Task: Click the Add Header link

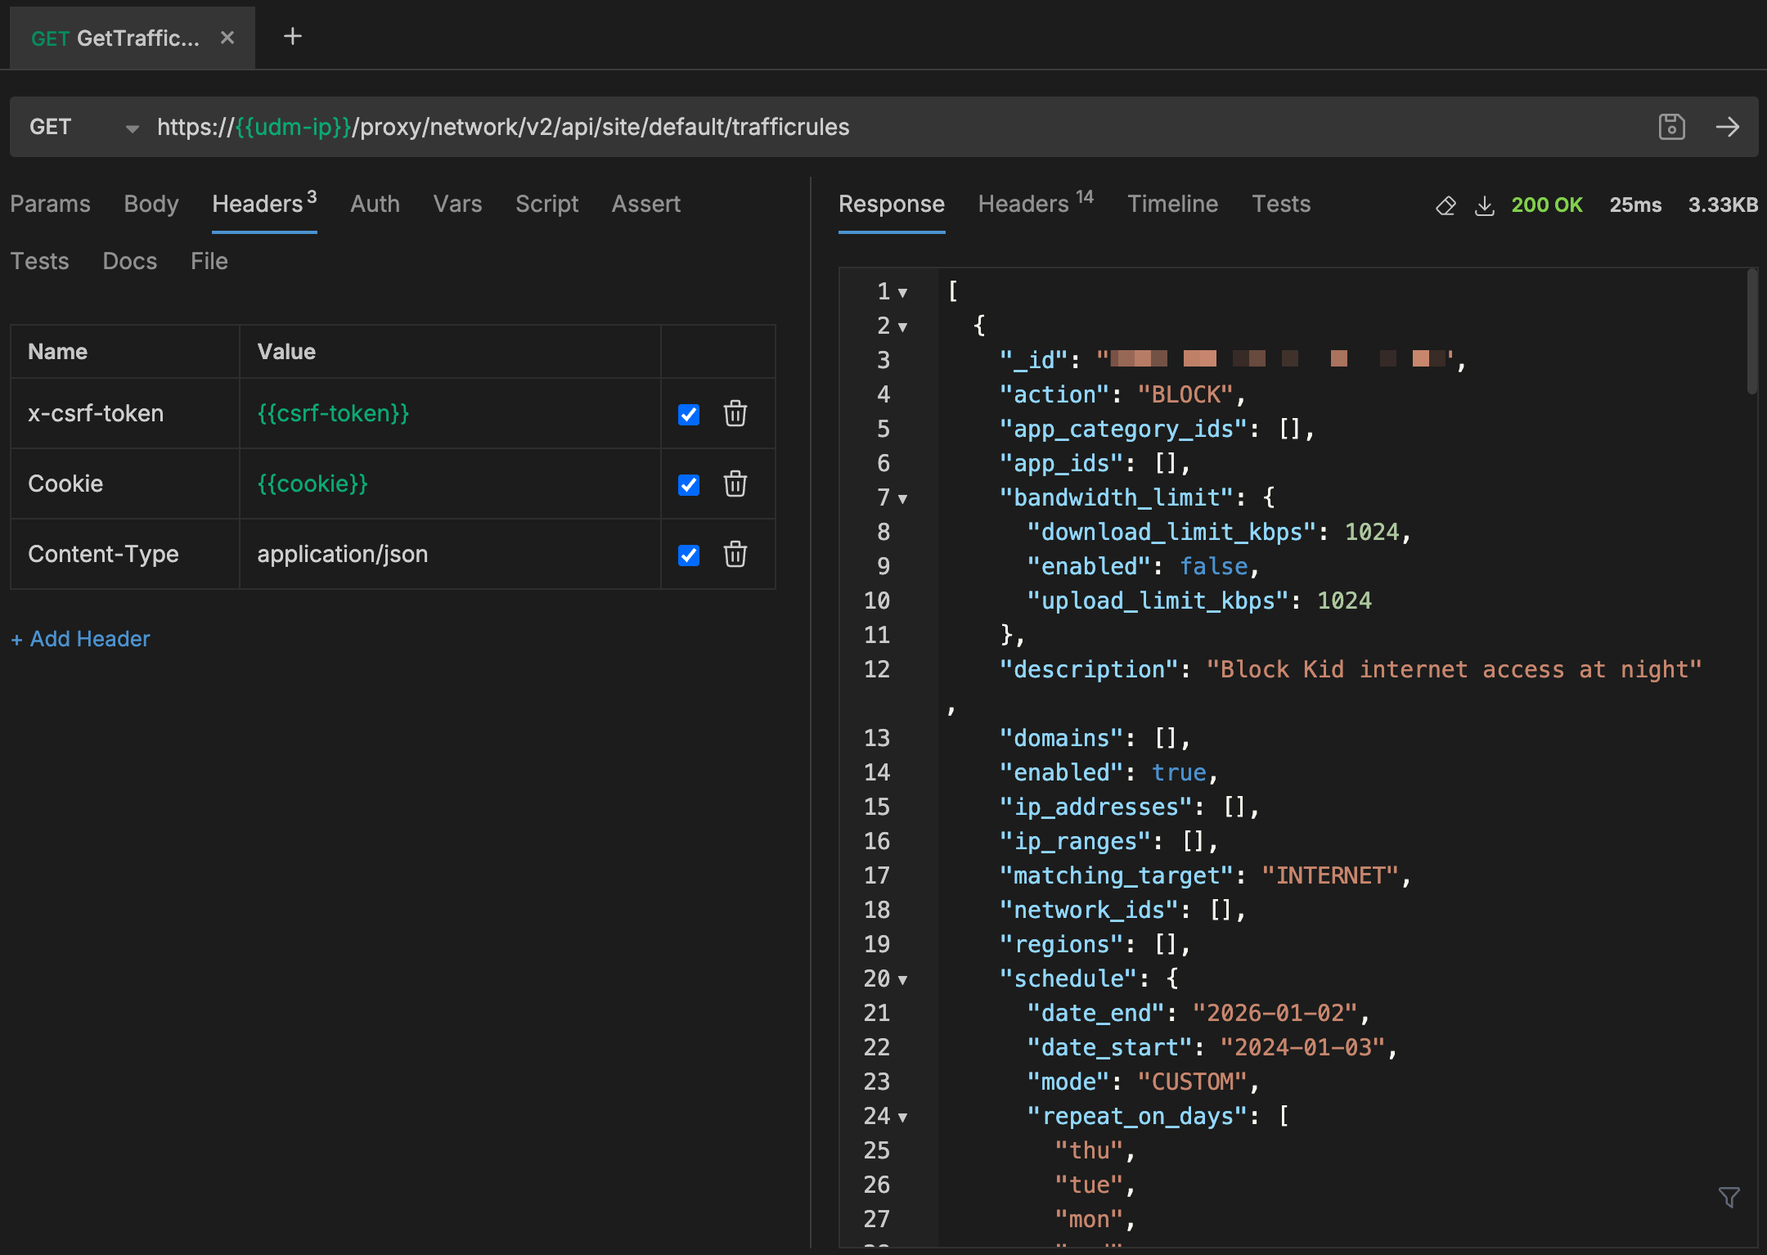Action: click(x=80, y=639)
